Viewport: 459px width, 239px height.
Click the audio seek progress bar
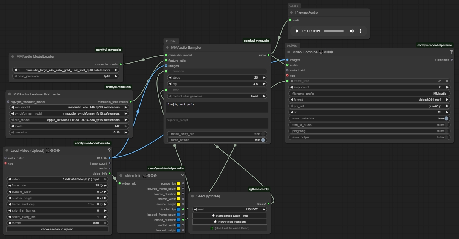click(x=334, y=31)
